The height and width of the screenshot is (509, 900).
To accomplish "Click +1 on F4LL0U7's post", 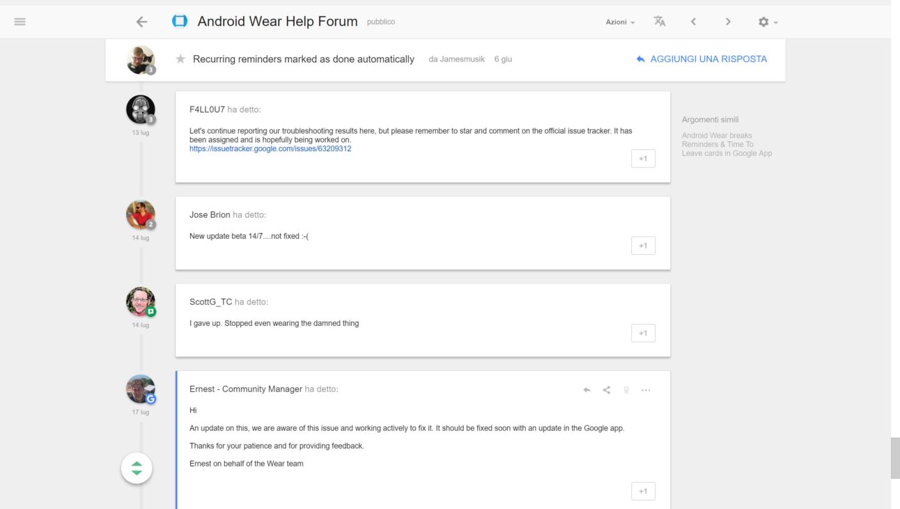I will coord(643,158).
